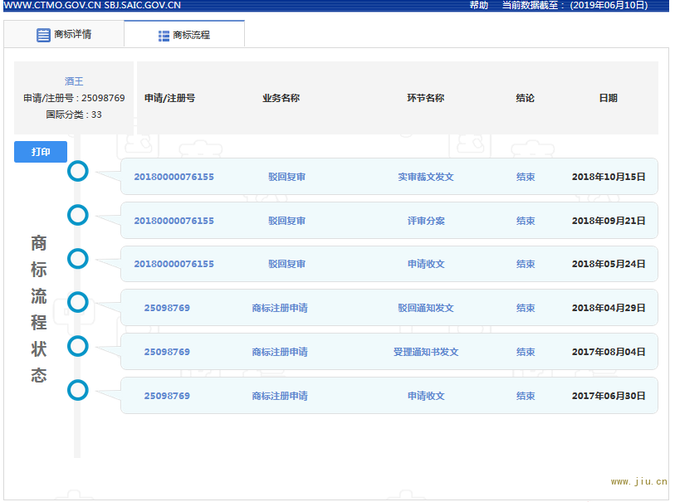Open the 帮助 help link
675x502 pixels.
(479, 5)
